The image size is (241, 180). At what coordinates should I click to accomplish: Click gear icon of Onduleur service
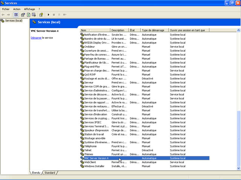pos(82,46)
